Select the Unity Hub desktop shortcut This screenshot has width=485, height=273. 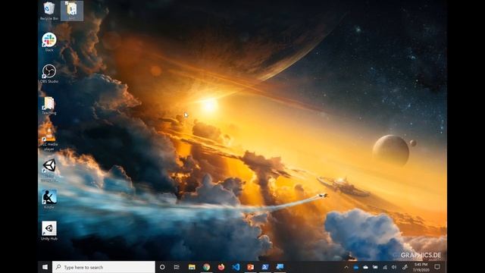(x=49, y=231)
